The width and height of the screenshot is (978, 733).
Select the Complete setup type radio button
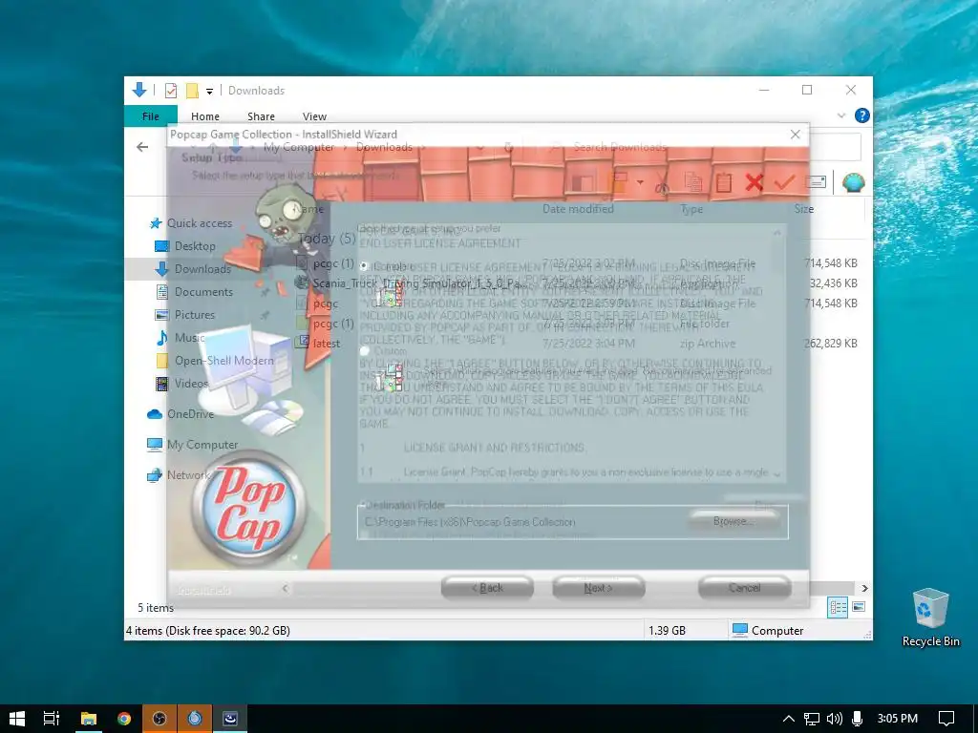tap(364, 265)
